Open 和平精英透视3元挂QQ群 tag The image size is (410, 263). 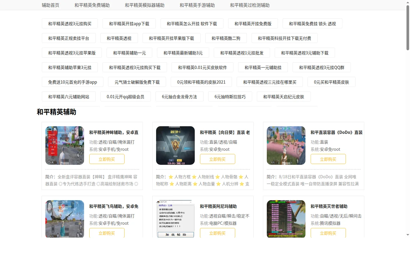coord(322,68)
